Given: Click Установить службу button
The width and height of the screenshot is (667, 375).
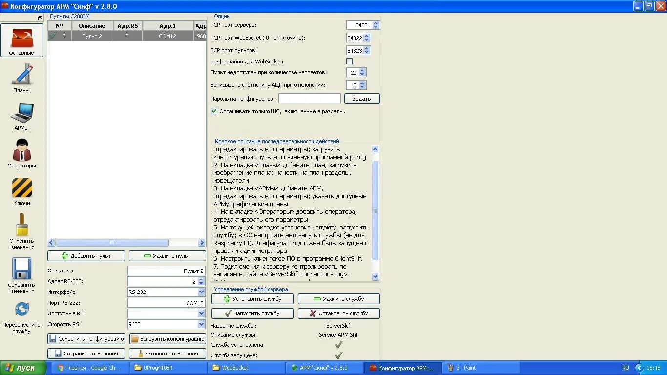Looking at the screenshot, I should tap(252, 299).
